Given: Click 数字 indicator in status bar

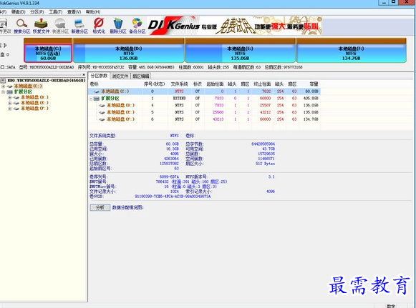Looking at the screenshot, I should tap(391, 306).
